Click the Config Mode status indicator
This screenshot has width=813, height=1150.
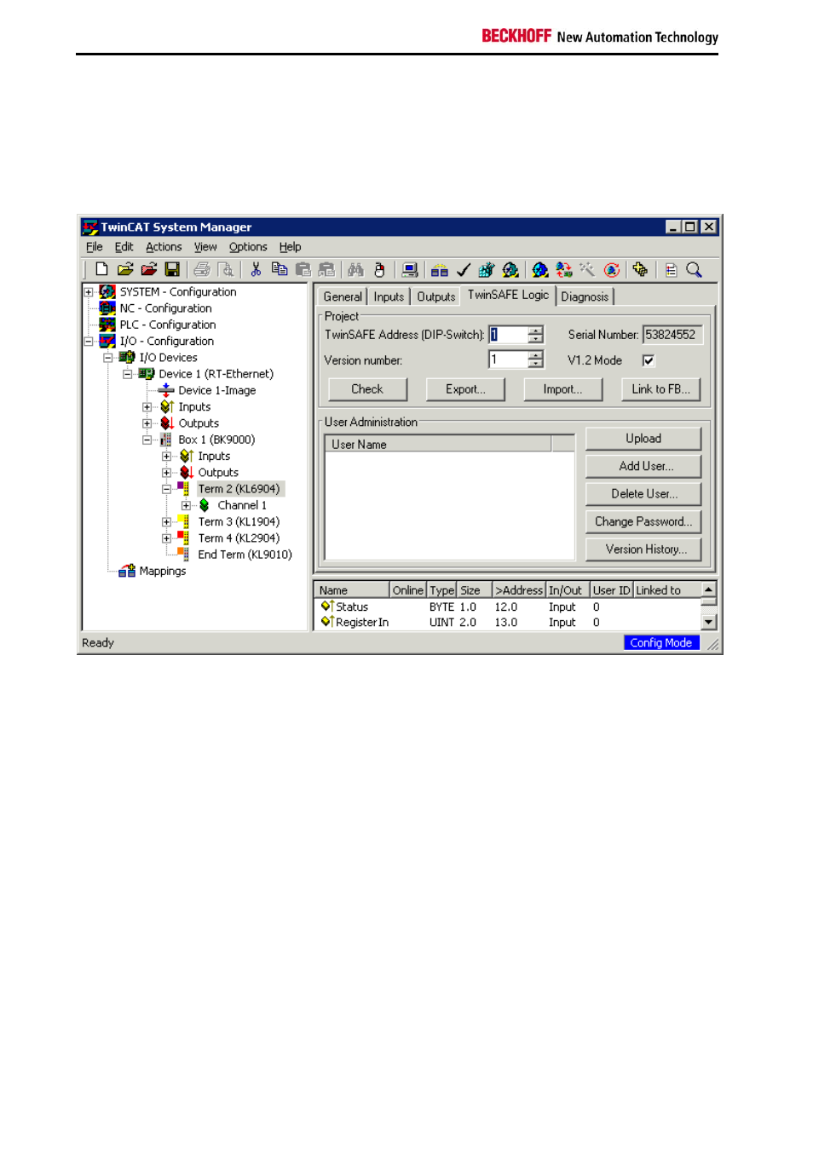point(661,643)
